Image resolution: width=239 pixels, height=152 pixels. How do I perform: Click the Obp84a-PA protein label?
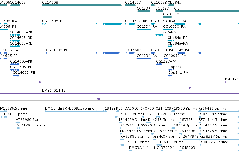(178, 73)
